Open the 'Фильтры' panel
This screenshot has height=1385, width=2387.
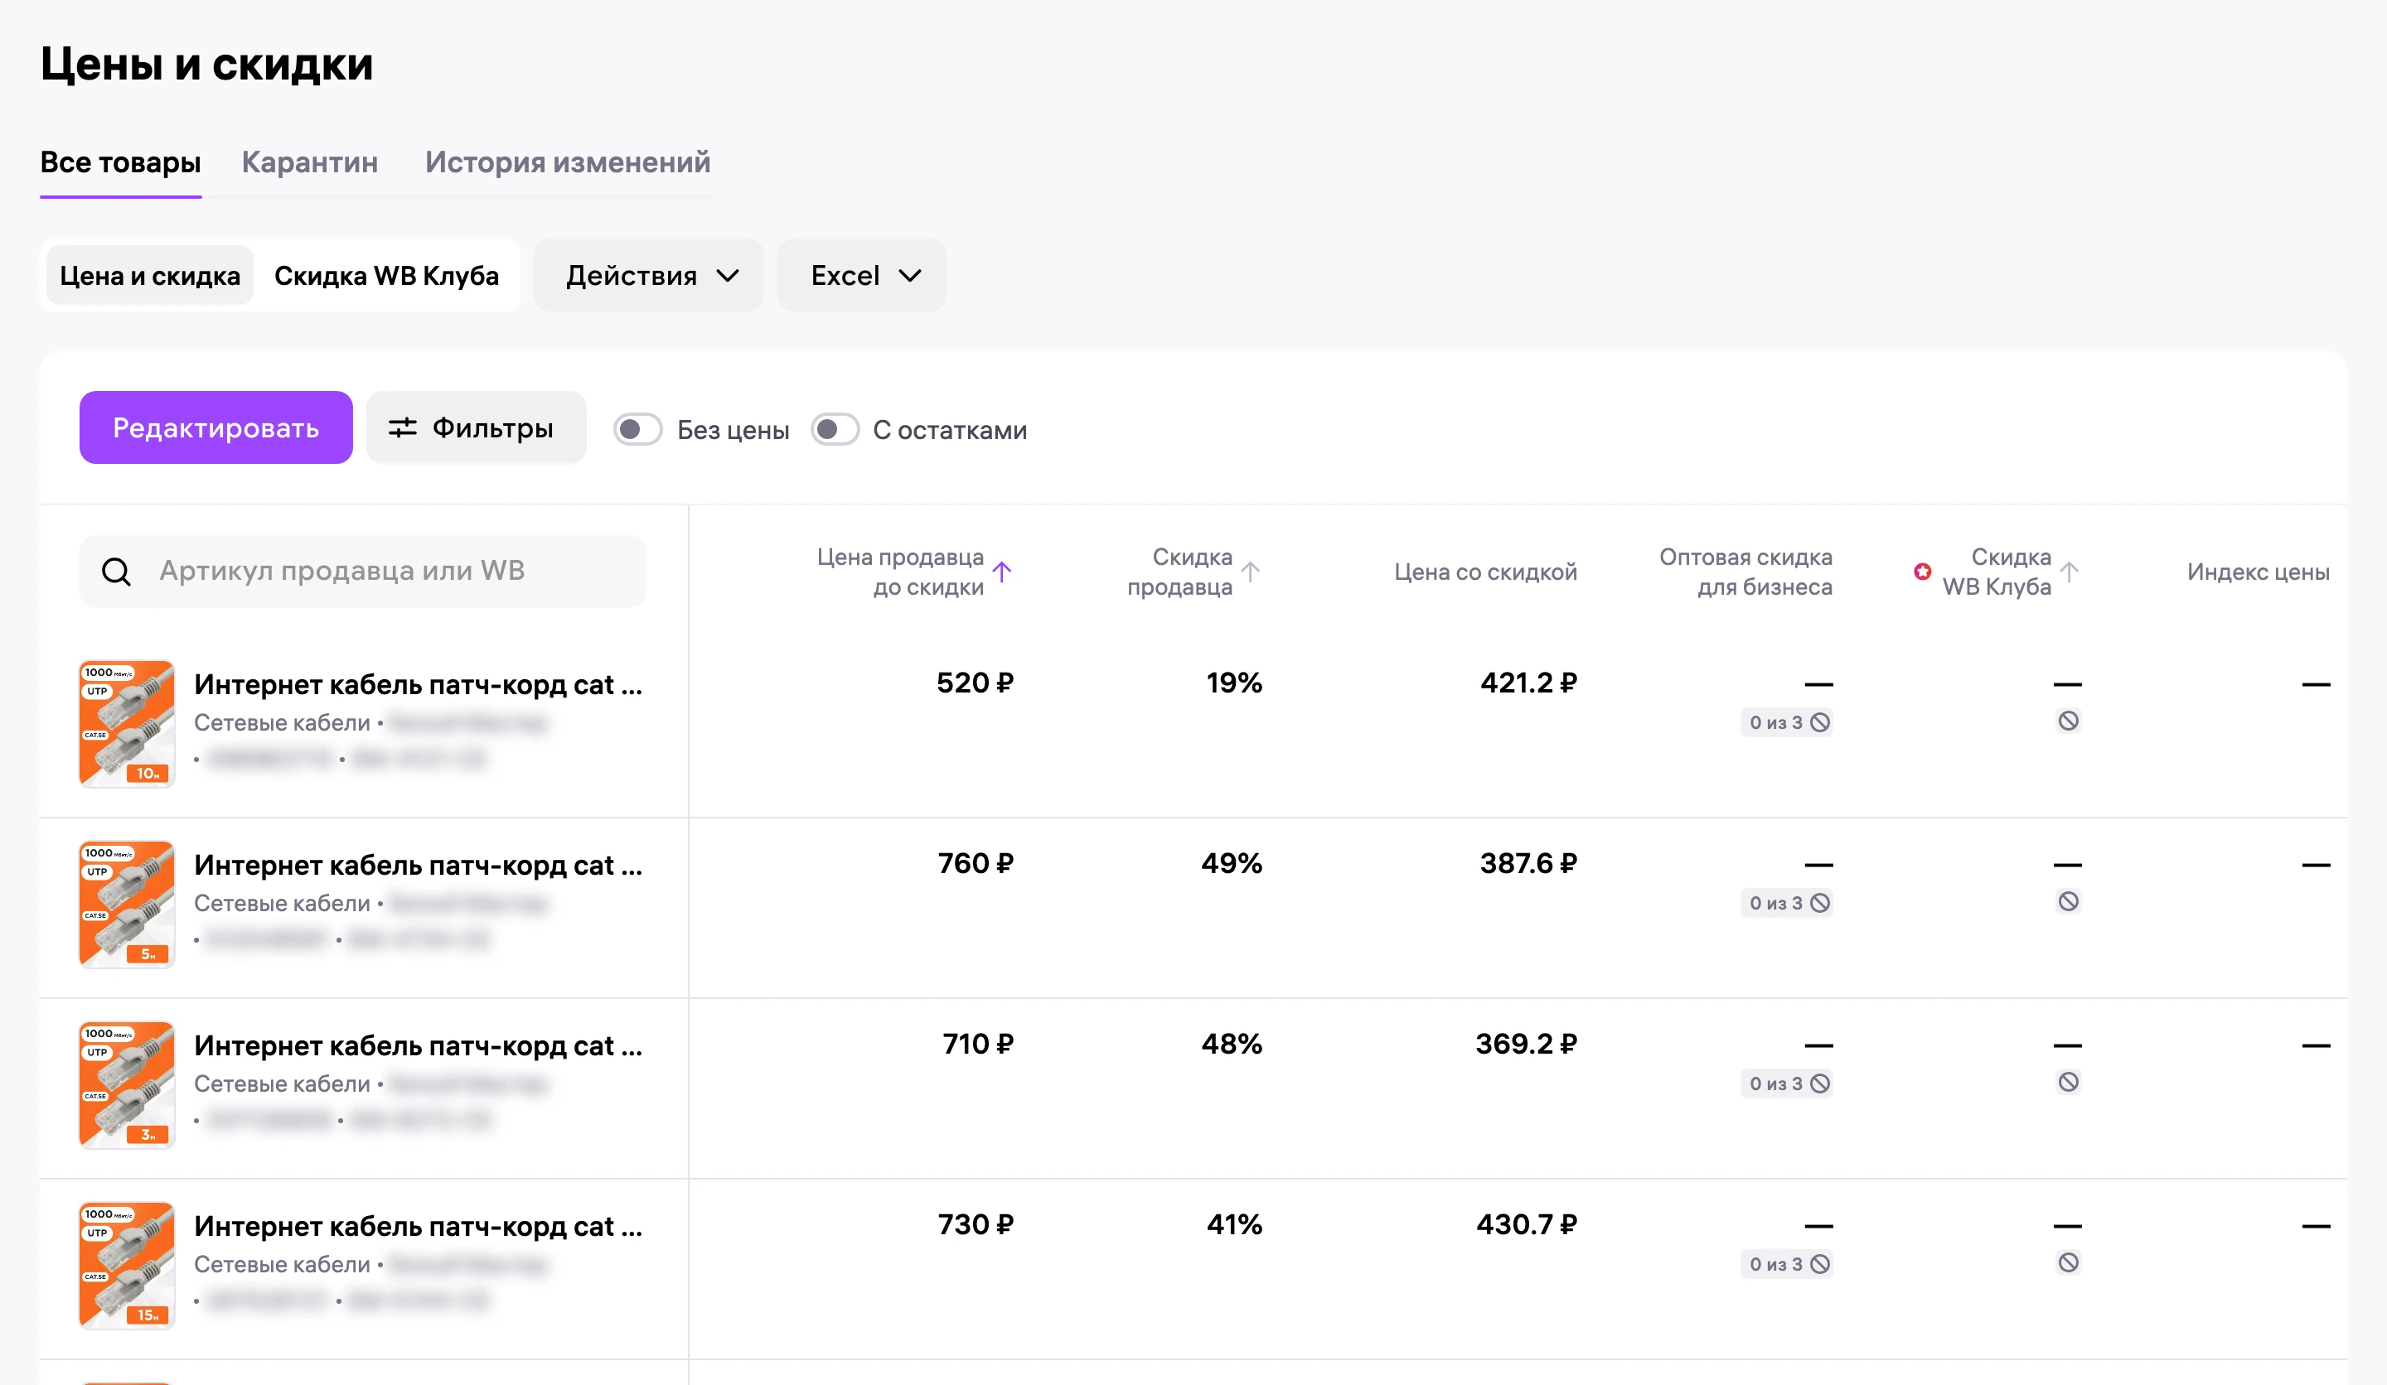point(477,428)
